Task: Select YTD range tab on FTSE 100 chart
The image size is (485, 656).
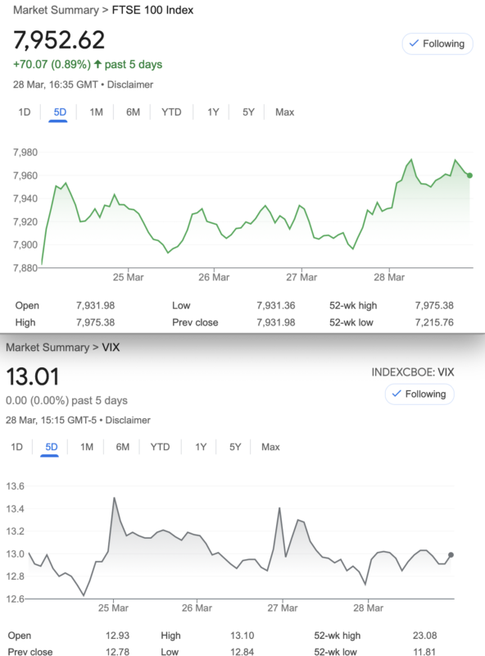Action: [x=171, y=112]
